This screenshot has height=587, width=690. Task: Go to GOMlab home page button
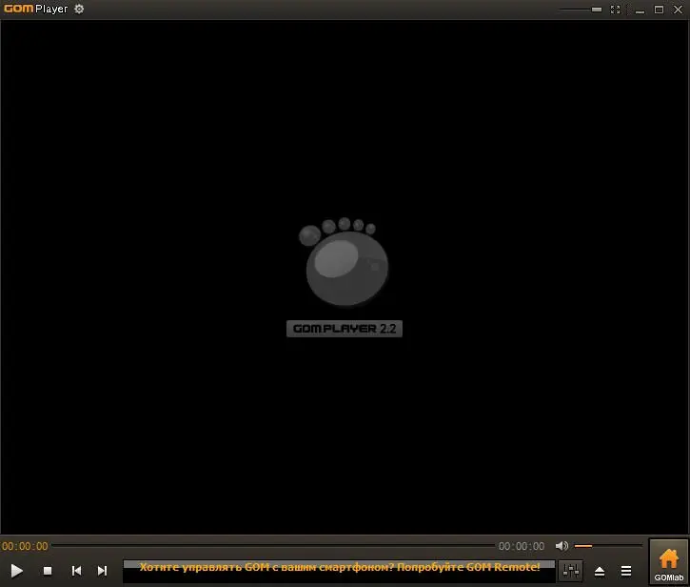click(x=668, y=562)
